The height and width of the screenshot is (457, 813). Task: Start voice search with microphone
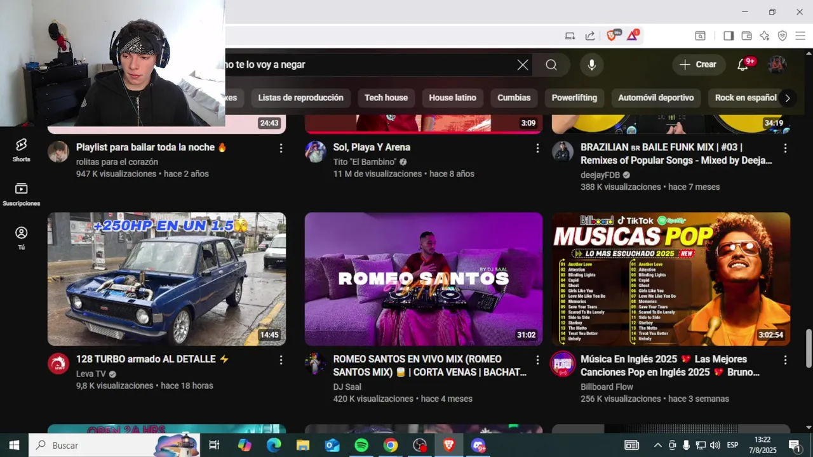(592, 65)
